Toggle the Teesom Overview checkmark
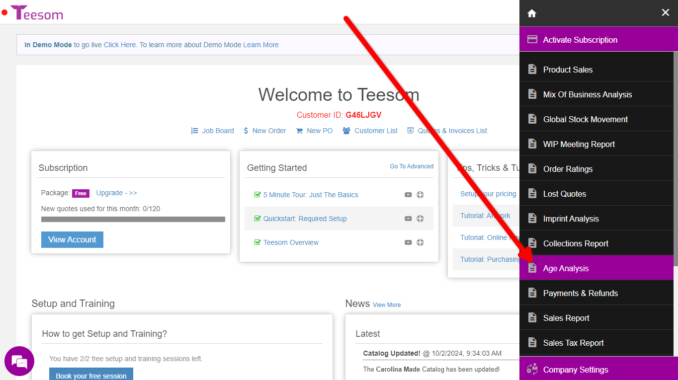This screenshot has width=678, height=380. click(257, 242)
